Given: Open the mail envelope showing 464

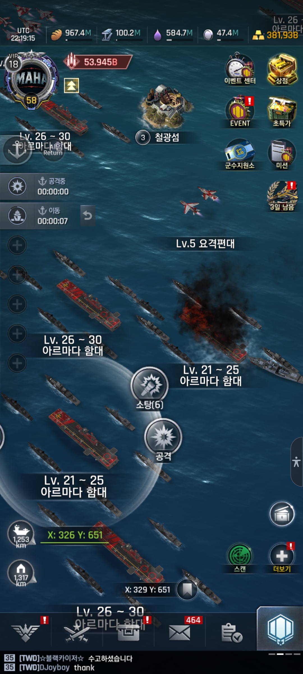Looking at the screenshot, I should (x=180, y=632).
